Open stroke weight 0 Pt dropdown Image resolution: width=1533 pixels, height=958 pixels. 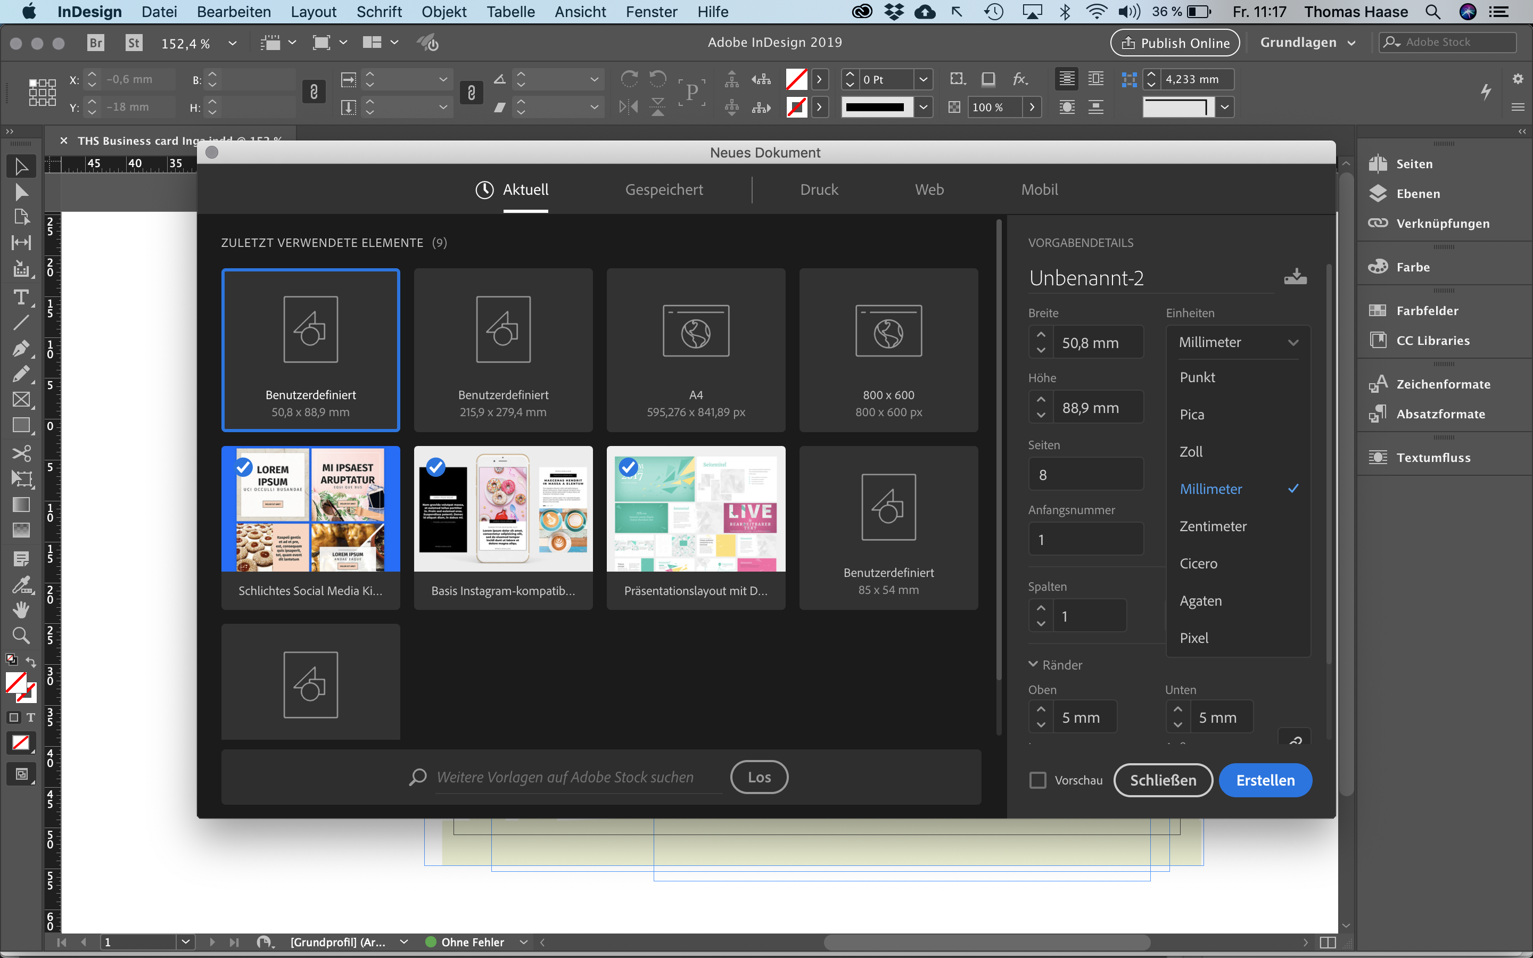(923, 79)
